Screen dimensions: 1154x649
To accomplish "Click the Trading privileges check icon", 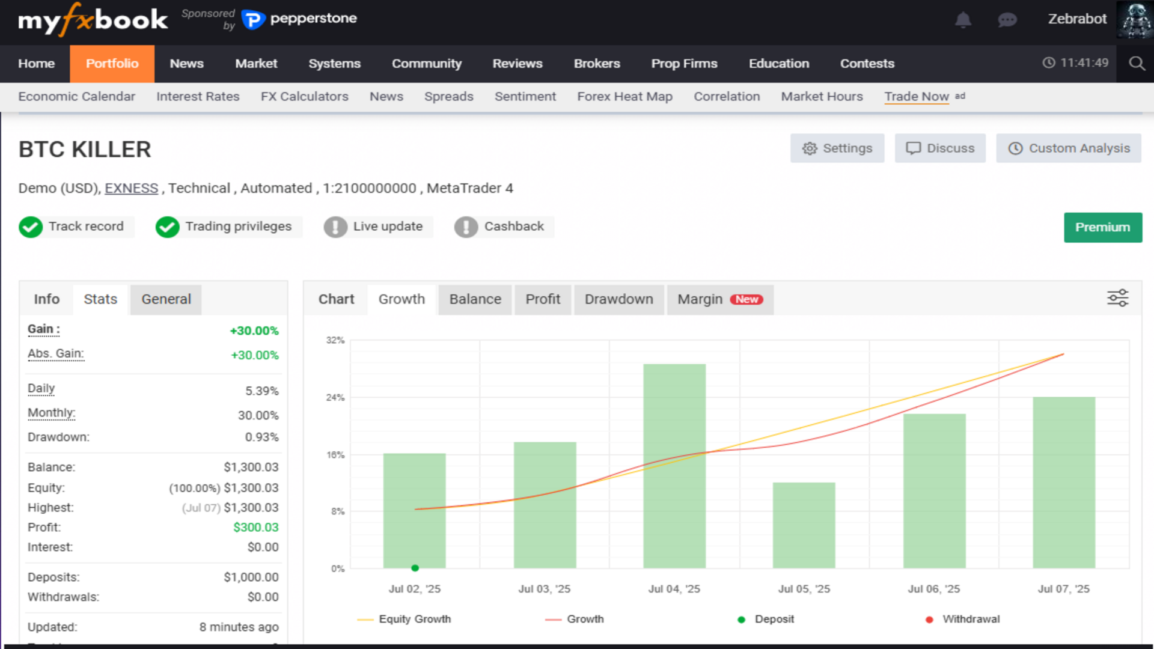I will click(167, 227).
